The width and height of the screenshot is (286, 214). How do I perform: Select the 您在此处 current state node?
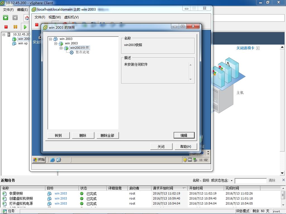click(82, 52)
